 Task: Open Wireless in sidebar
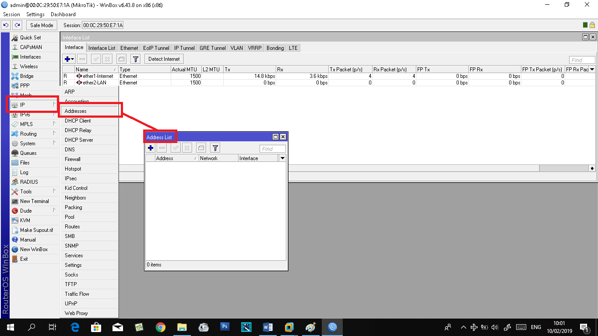[34, 66]
